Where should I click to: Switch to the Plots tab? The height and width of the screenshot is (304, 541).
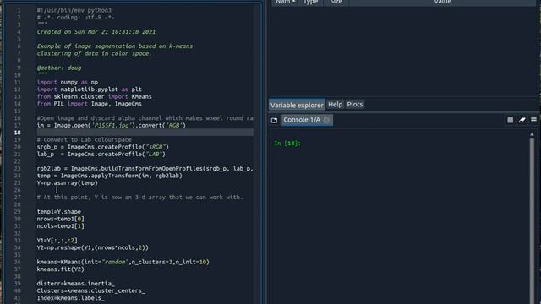click(355, 105)
